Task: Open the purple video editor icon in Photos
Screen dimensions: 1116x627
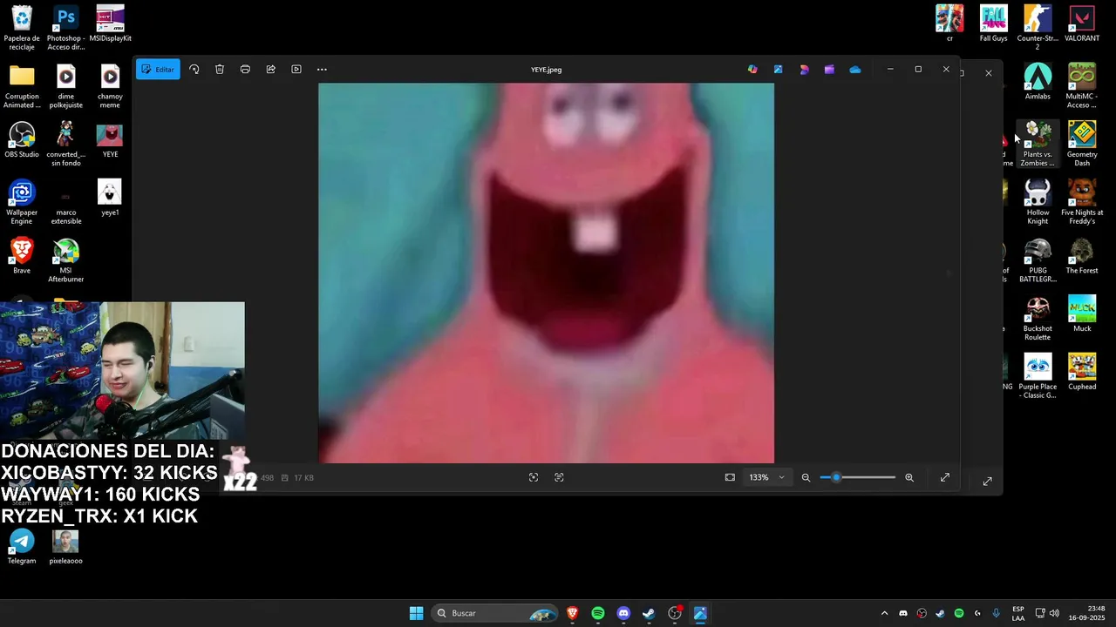Action: coord(829,70)
